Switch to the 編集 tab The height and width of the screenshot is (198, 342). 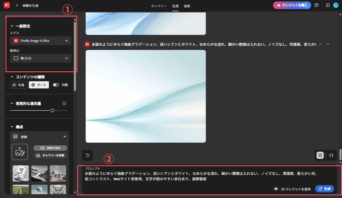pyautogui.click(x=187, y=6)
